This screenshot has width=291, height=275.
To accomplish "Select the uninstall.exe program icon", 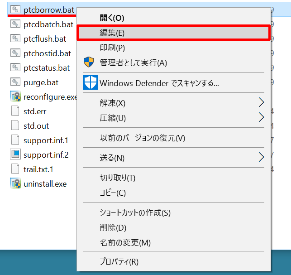I will [16, 183].
